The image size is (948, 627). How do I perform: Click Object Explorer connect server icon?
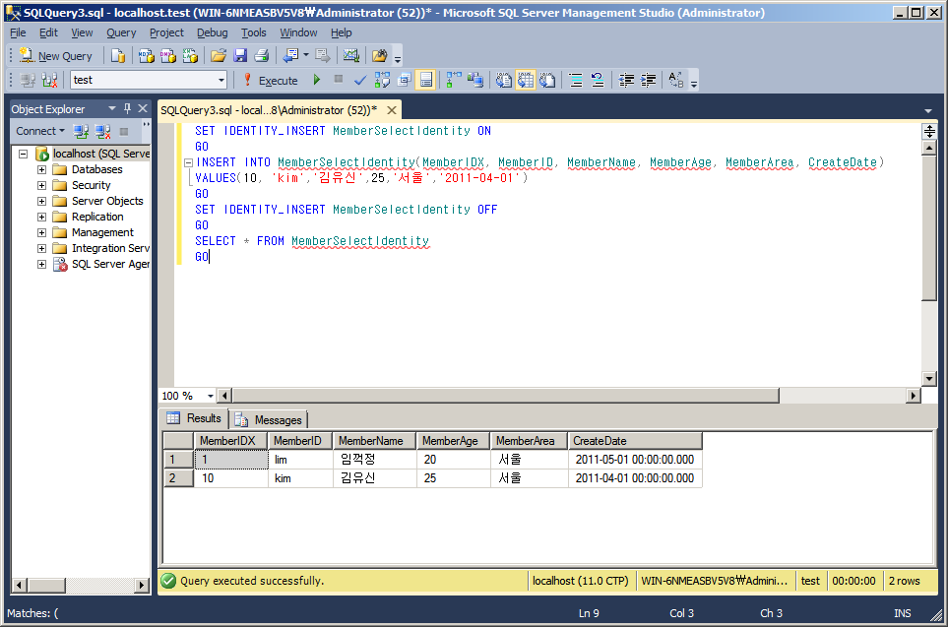81,131
